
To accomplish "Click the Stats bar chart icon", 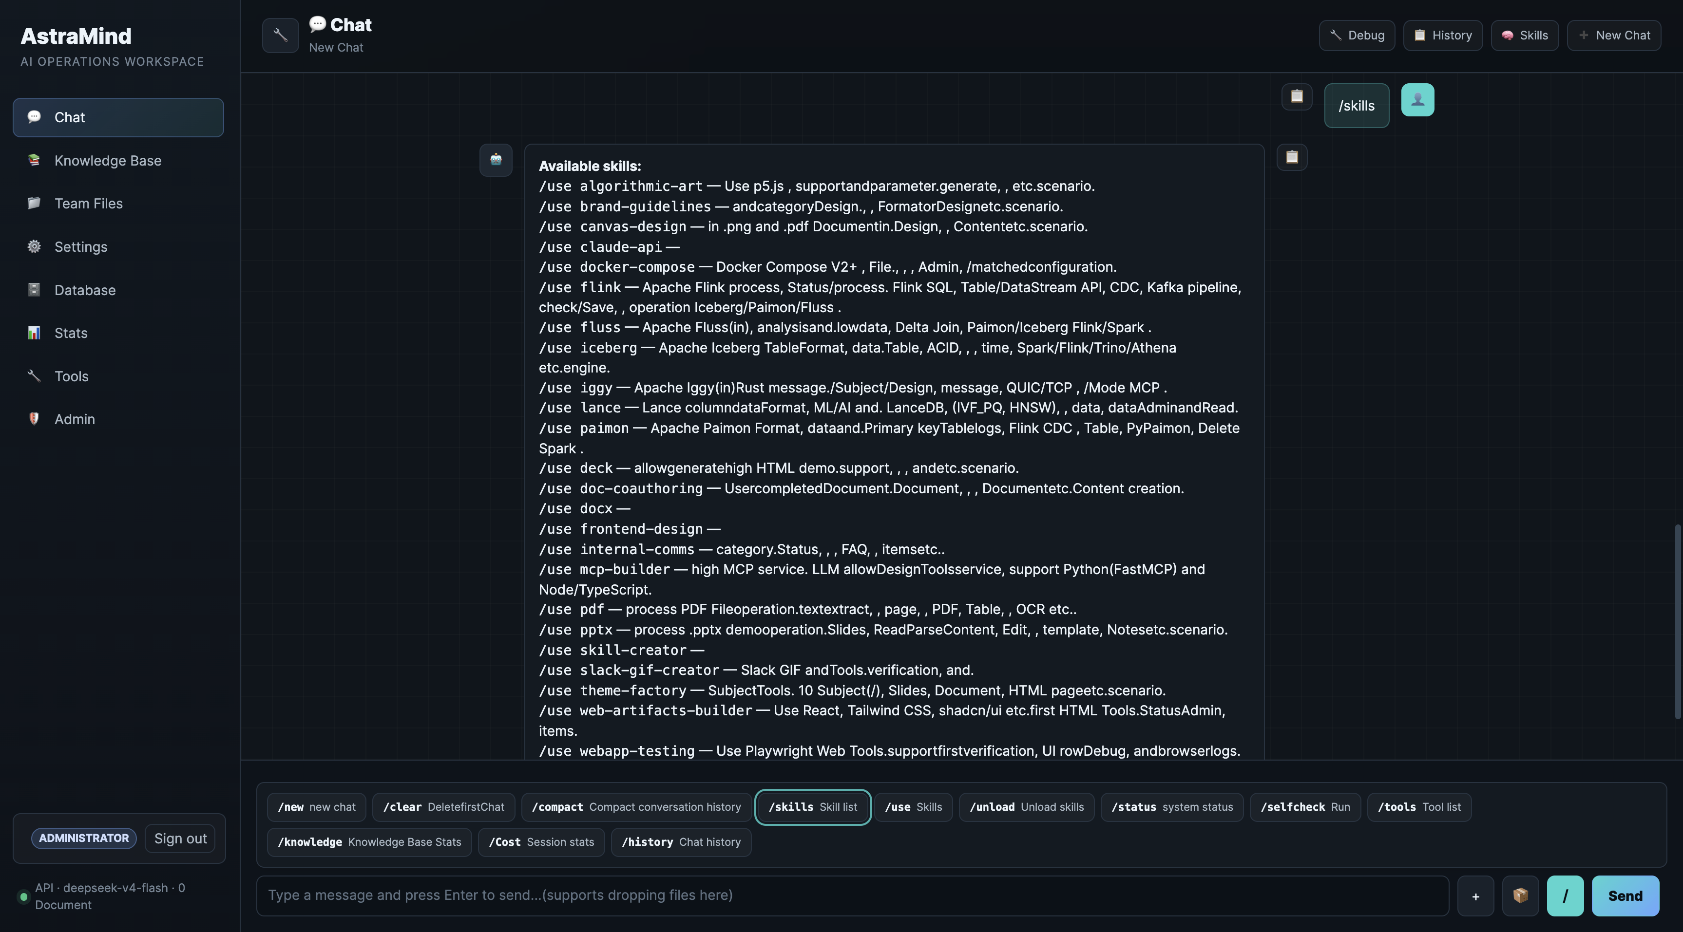I will point(34,333).
